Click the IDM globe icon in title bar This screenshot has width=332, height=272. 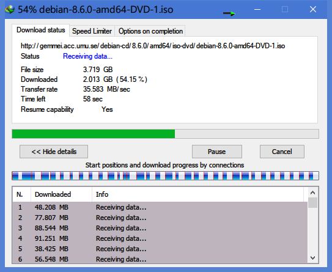pos(10,10)
